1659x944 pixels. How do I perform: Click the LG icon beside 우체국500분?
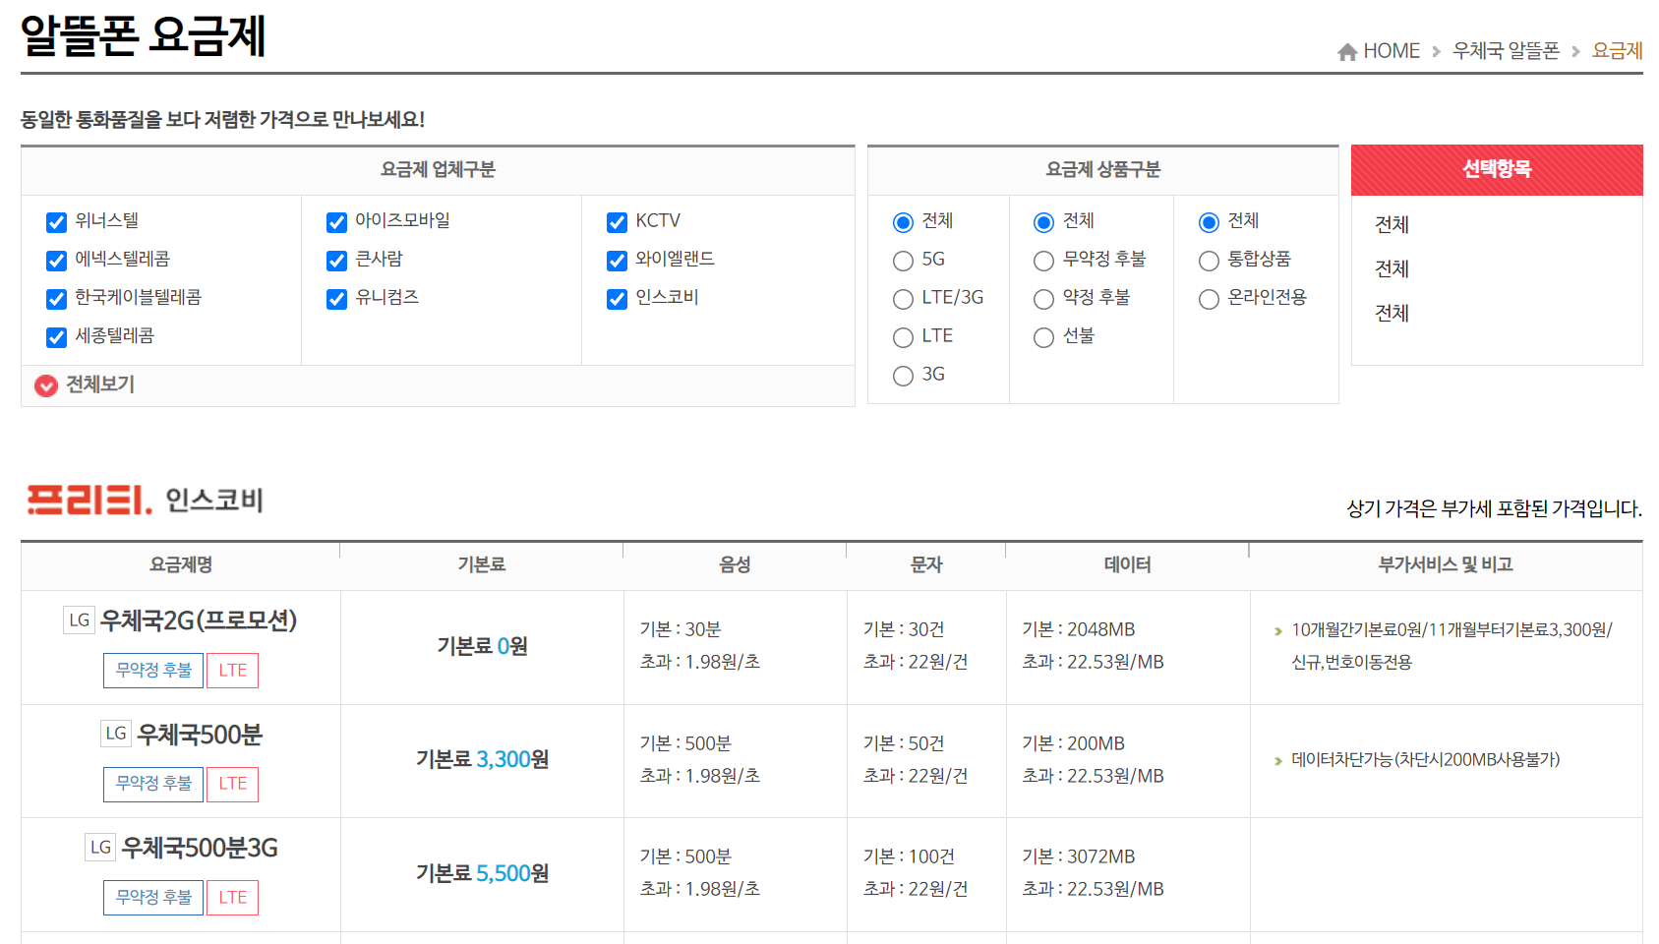115,734
